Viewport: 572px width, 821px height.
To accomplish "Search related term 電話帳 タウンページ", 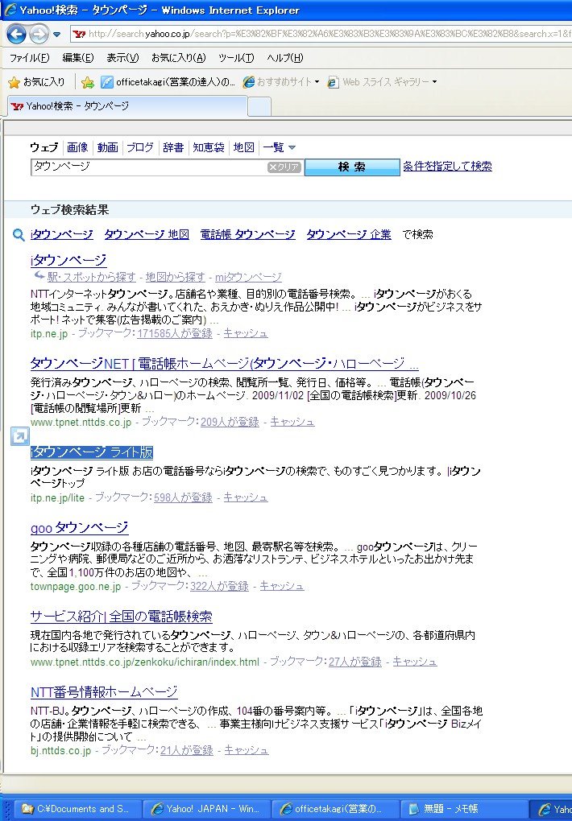I will tap(247, 234).
